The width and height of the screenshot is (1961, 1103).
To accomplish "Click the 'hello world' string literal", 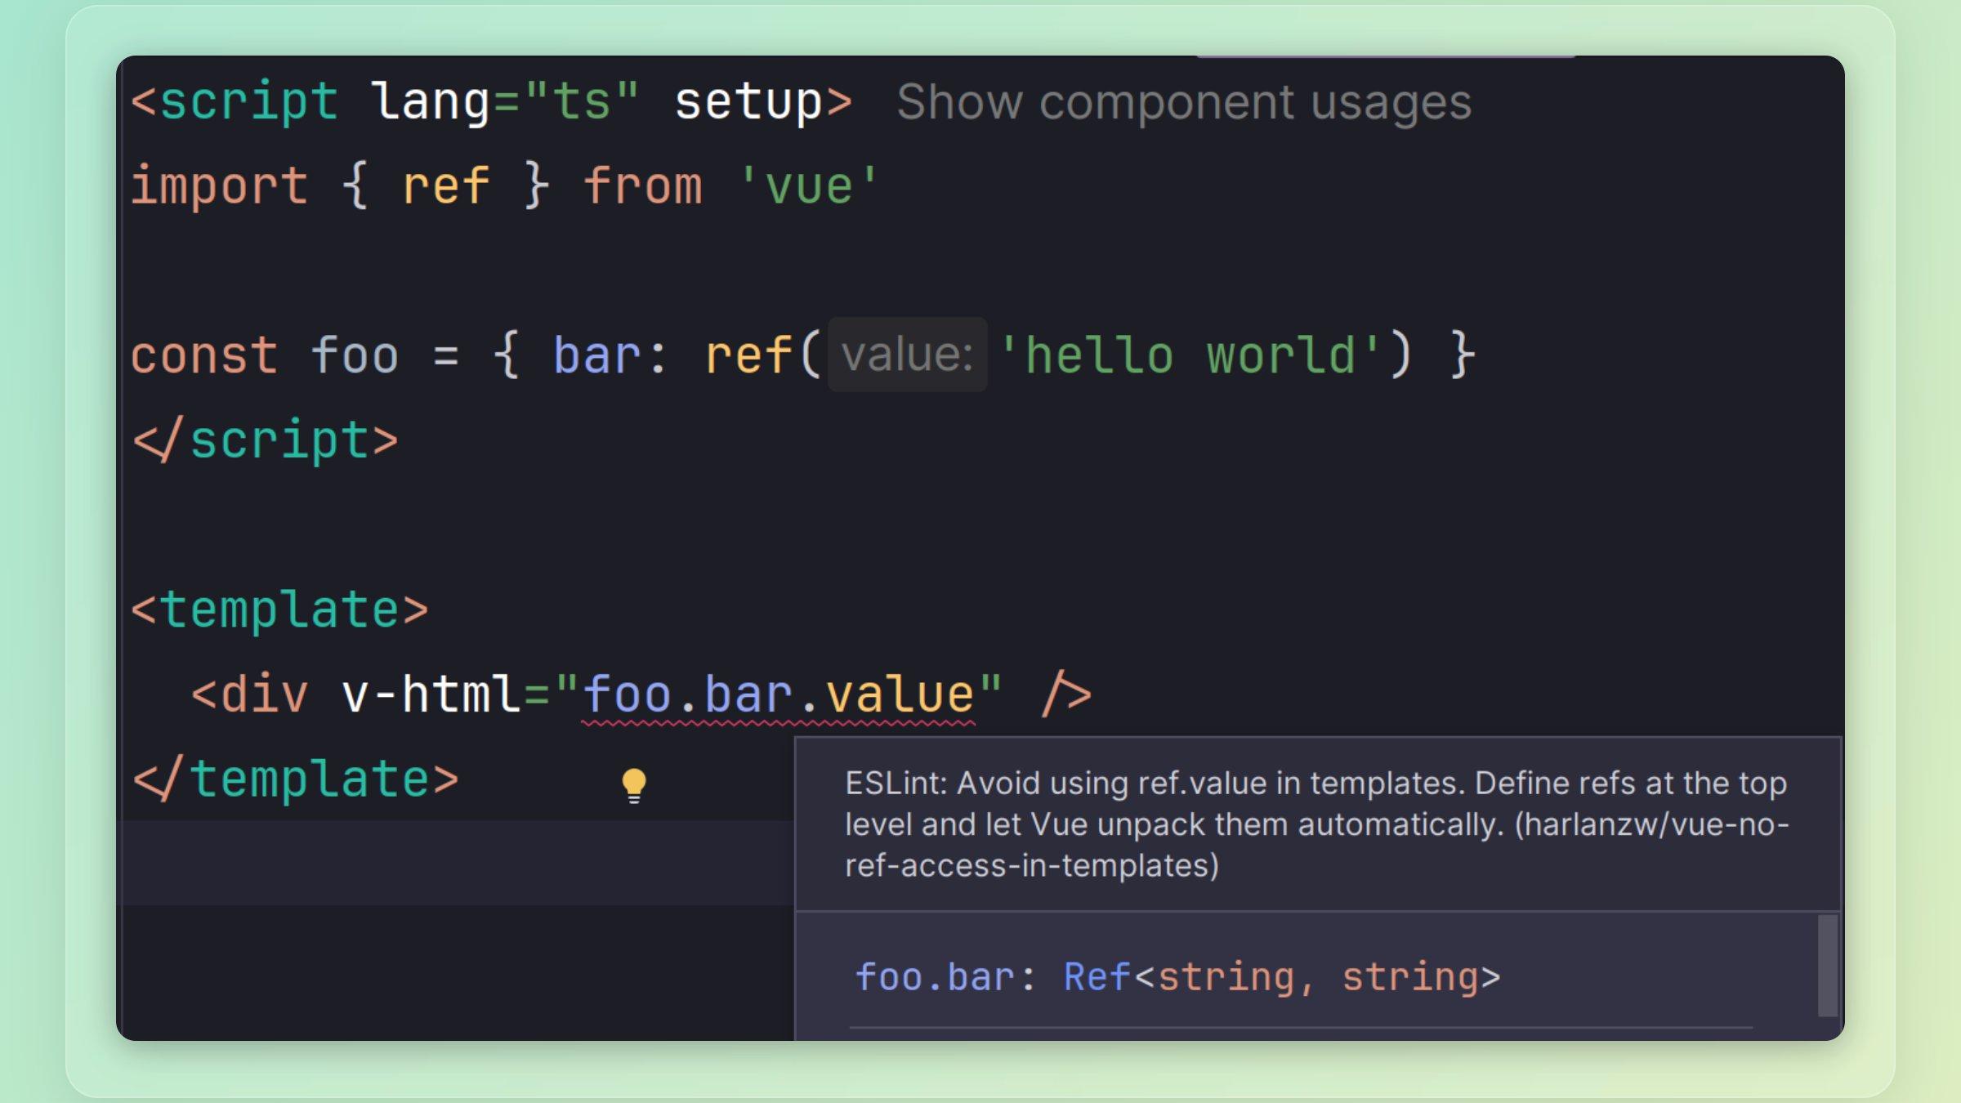I will coord(1189,355).
